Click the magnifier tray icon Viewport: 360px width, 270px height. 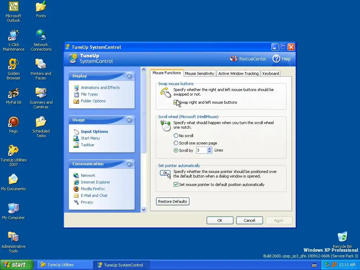click(x=334, y=265)
